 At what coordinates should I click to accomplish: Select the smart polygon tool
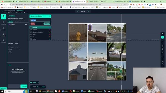(x=163, y=46)
